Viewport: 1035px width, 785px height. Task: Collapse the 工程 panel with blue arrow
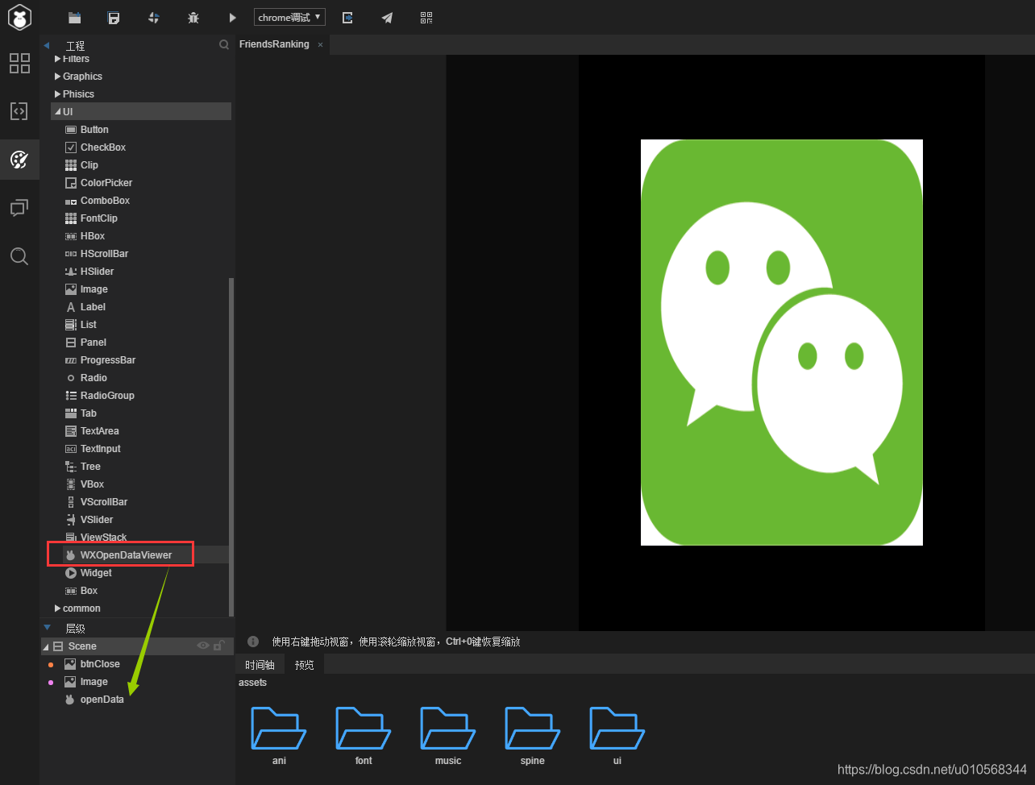[x=47, y=46]
